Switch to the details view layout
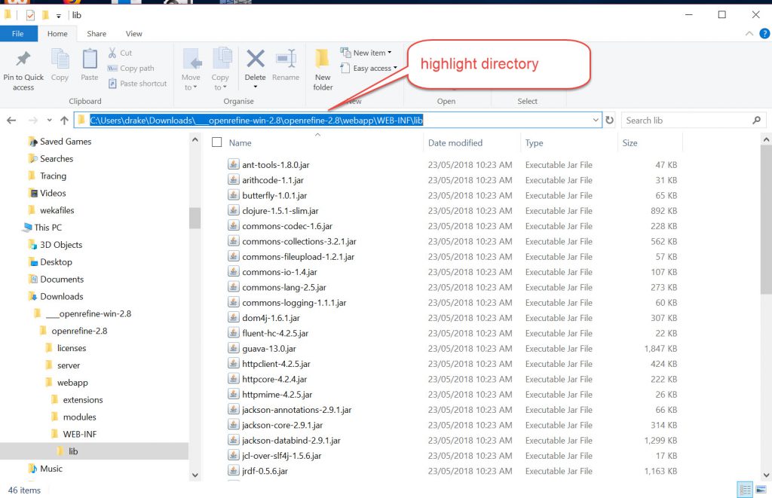 (745, 490)
